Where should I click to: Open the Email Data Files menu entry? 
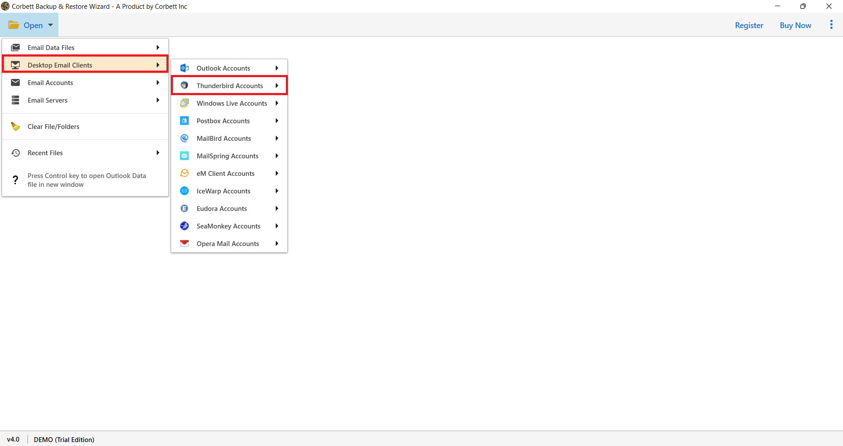[85, 47]
